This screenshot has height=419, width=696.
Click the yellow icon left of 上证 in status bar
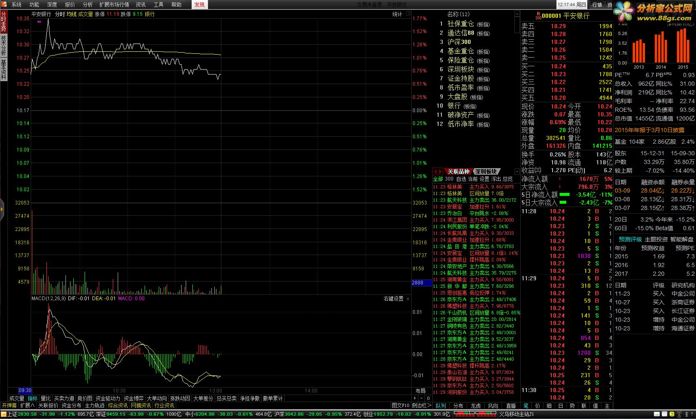pyautogui.click(x=3, y=414)
